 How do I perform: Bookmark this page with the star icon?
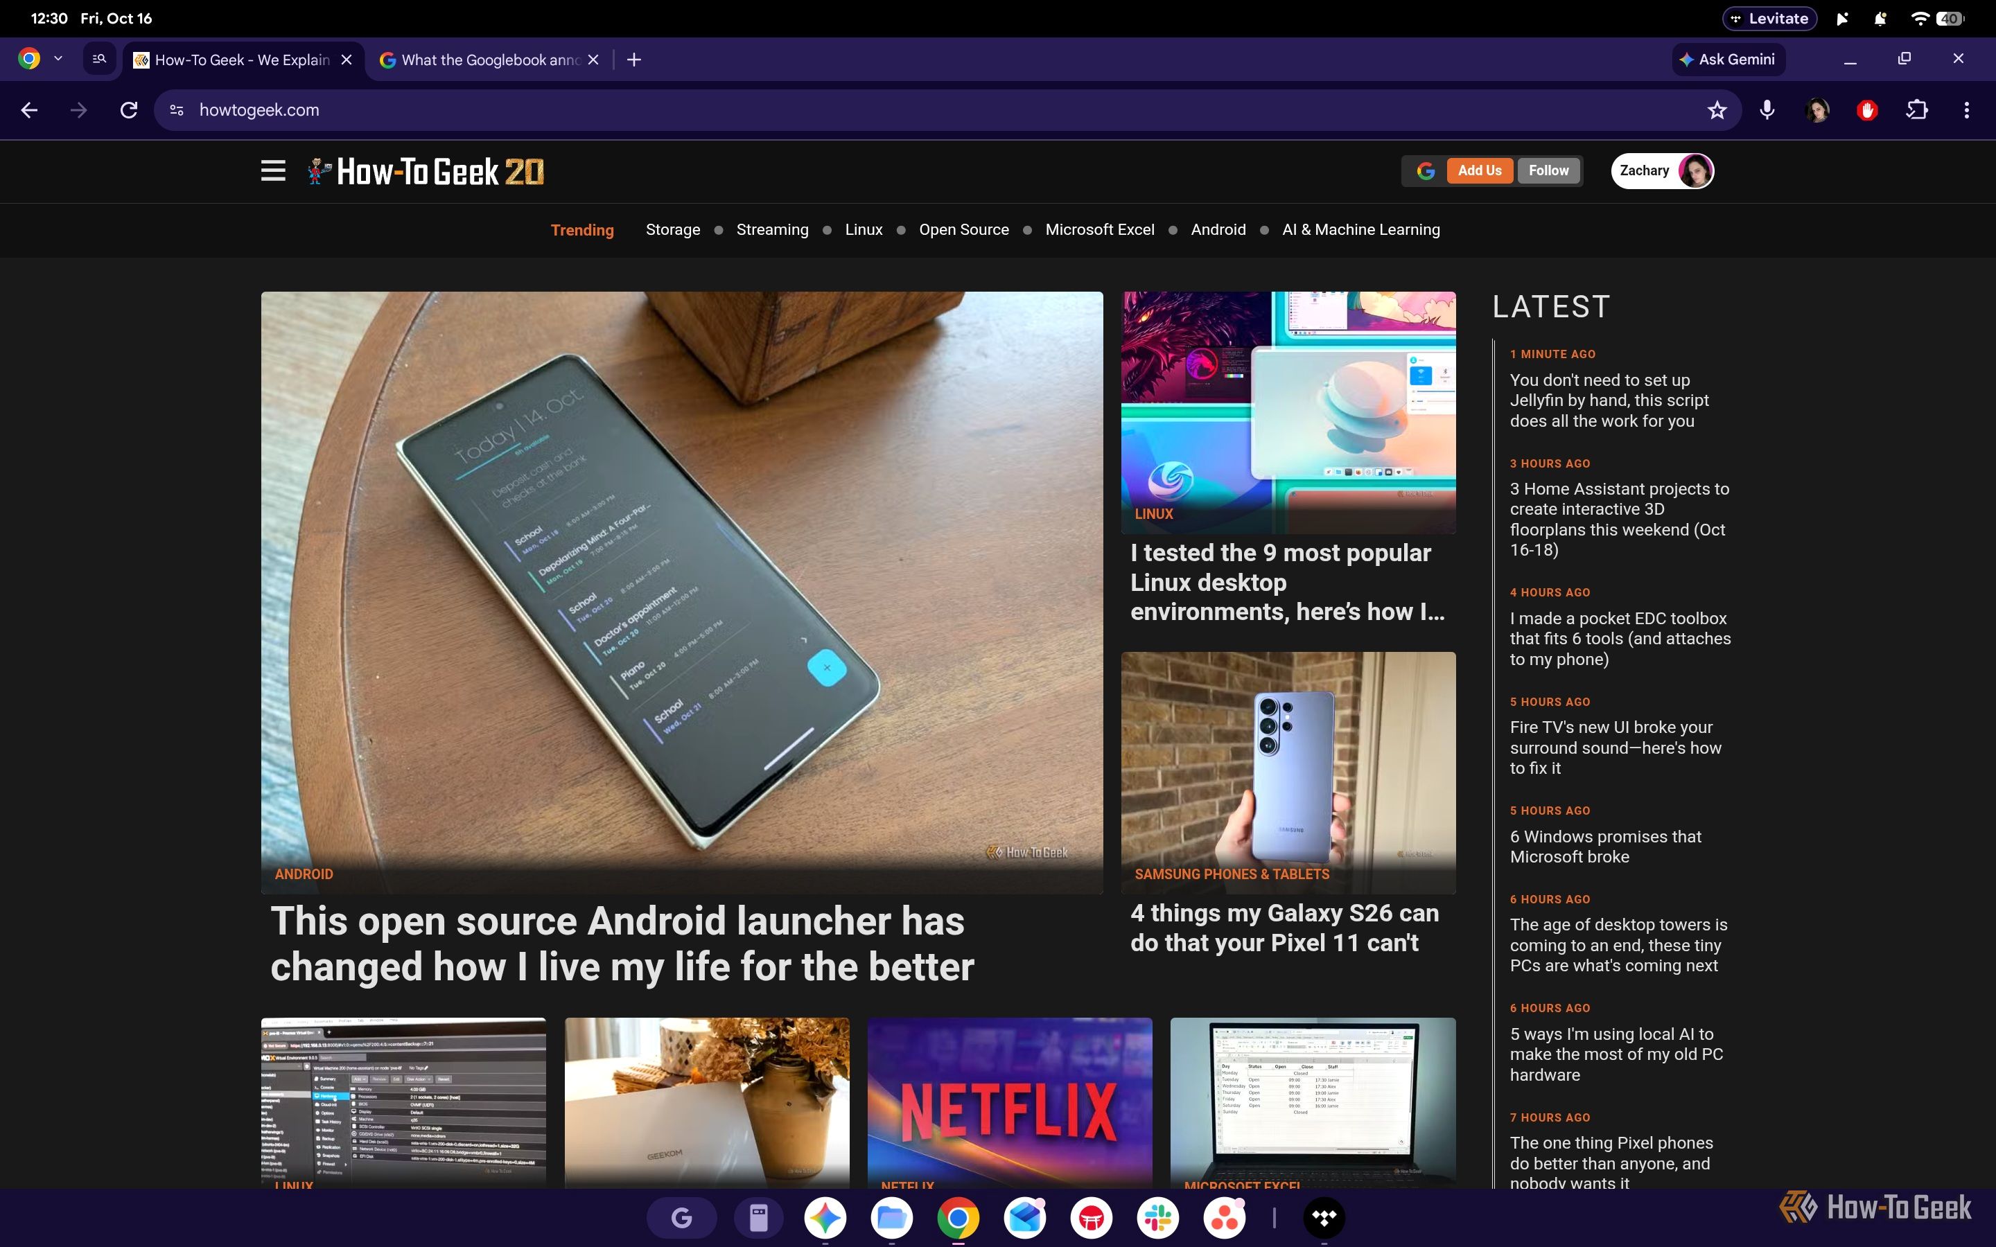1717,109
